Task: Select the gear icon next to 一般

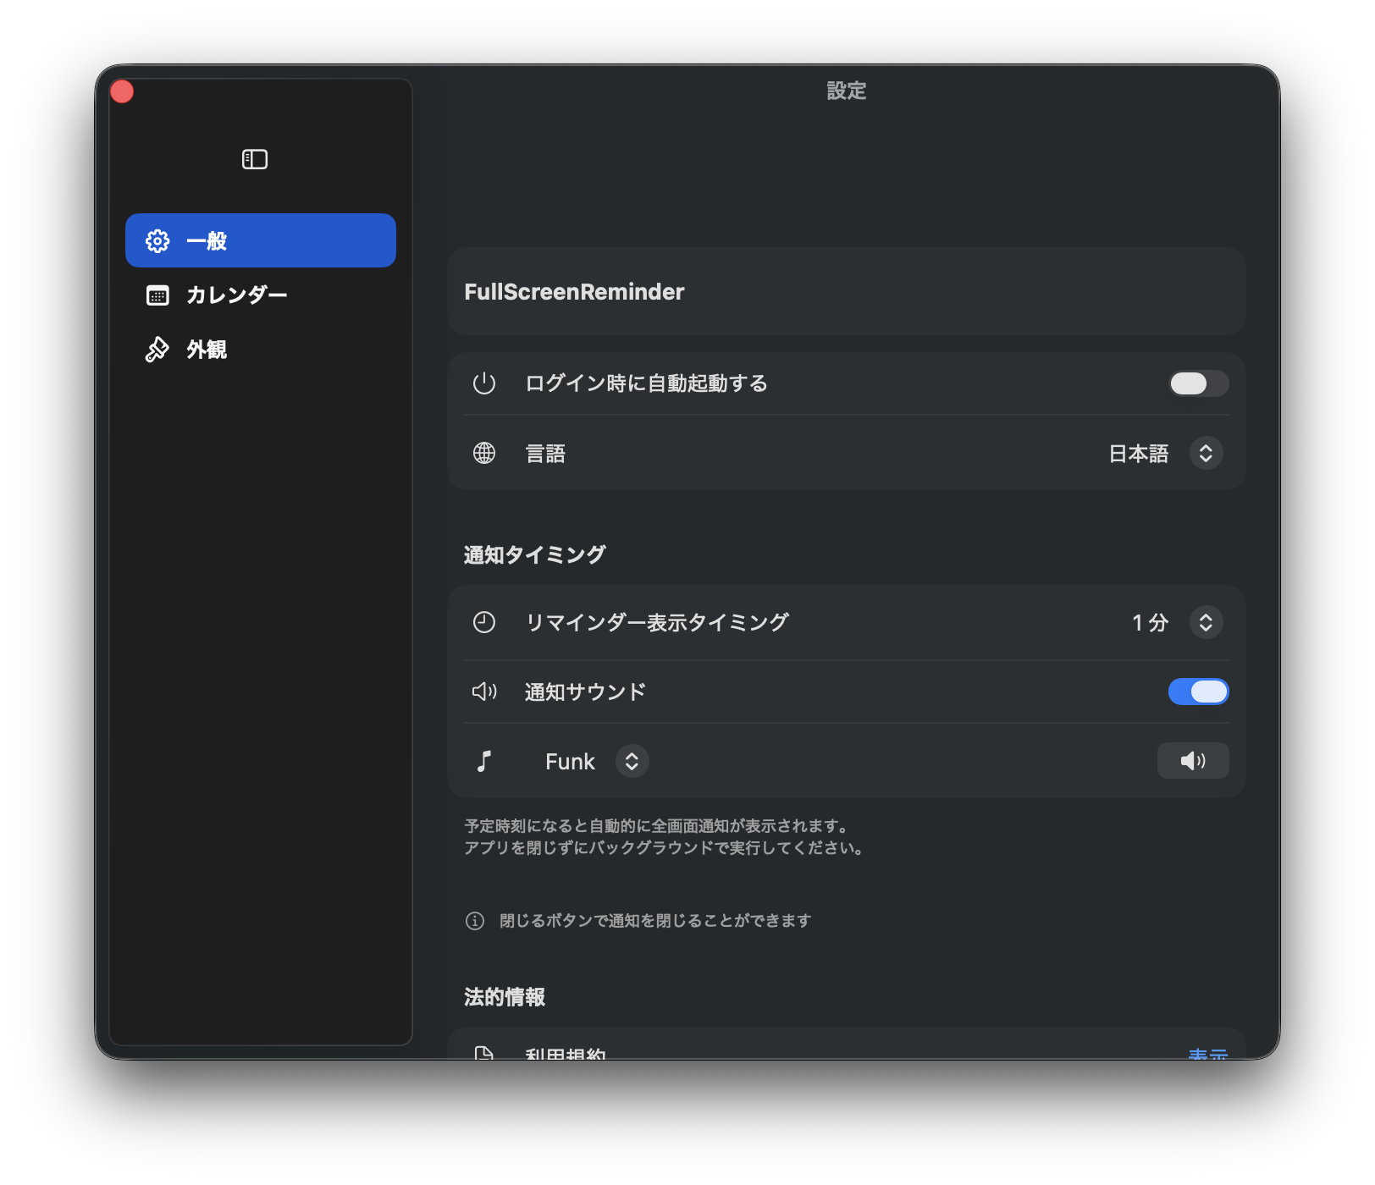Action: coord(157,240)
